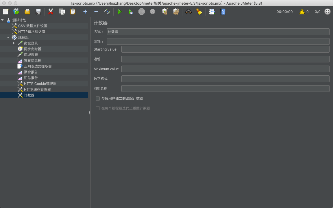Expand all nodes with plus icon

click(85, 12)
